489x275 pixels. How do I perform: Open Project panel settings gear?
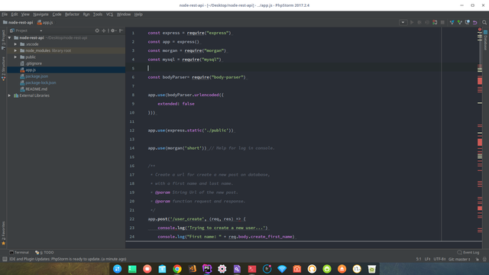[113, 31]
